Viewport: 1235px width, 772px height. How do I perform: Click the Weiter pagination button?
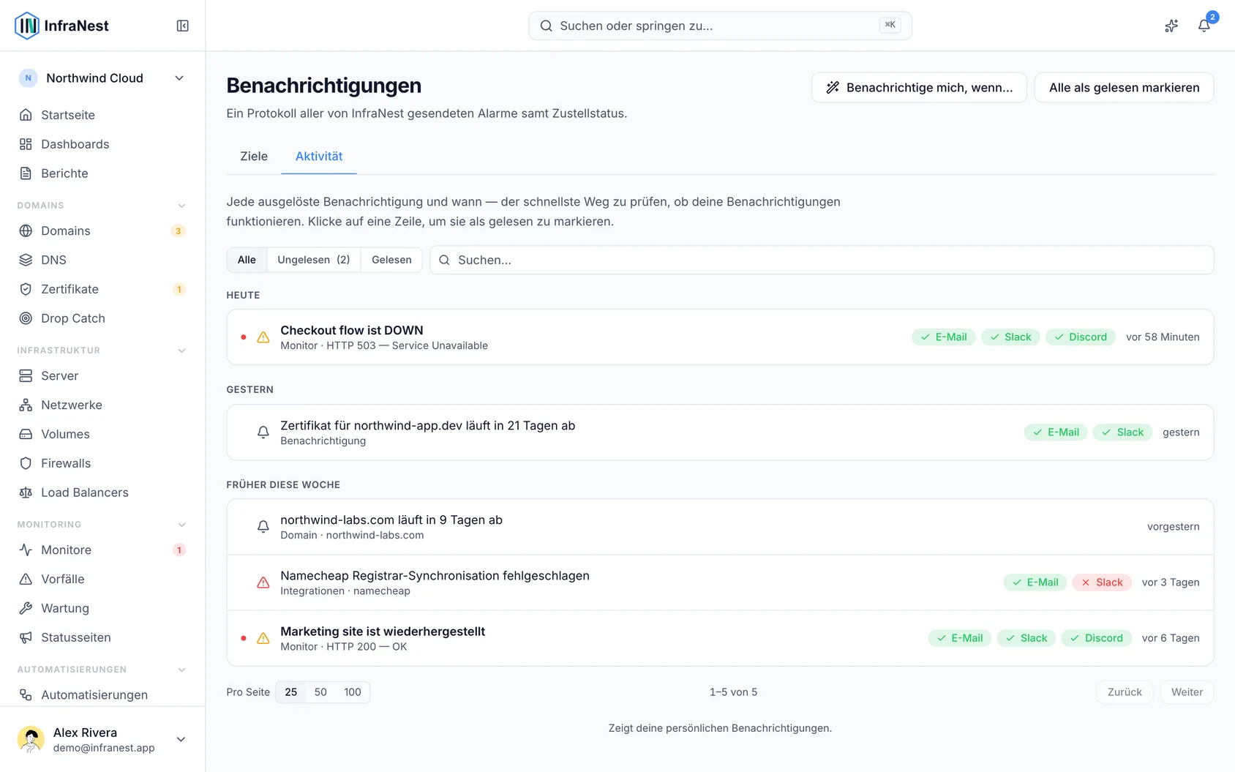(1187, 692)
